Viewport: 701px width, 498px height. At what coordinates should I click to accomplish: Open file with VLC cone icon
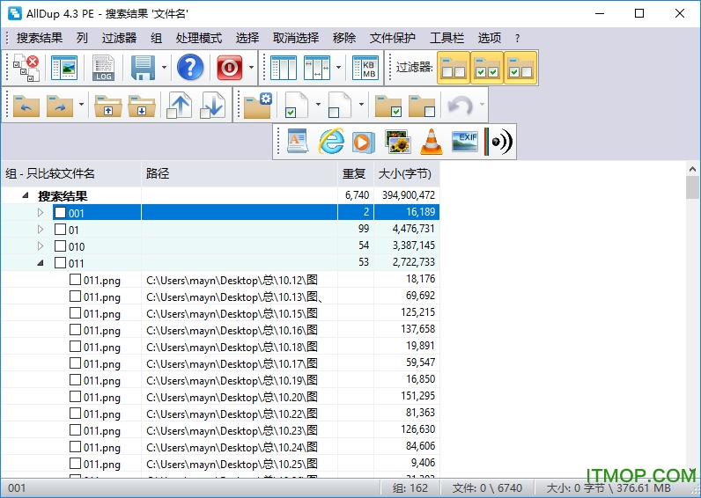[x=431, y=142]
